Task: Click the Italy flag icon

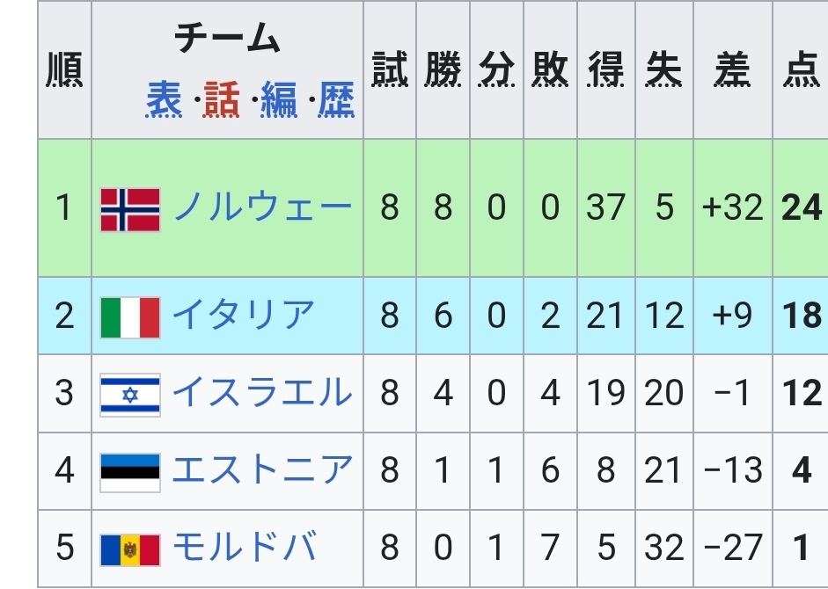Action: 130,317
